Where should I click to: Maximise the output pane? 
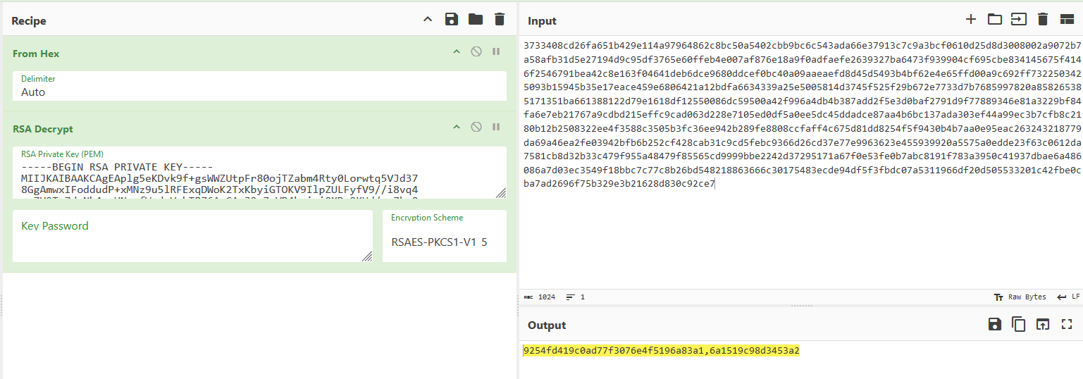1067,324
